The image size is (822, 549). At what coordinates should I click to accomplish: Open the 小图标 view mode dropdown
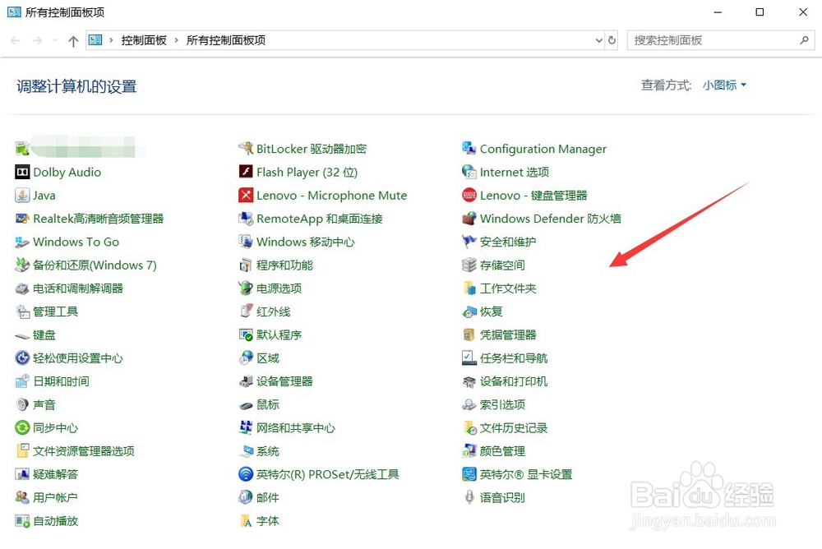click(x=724, y=85)
